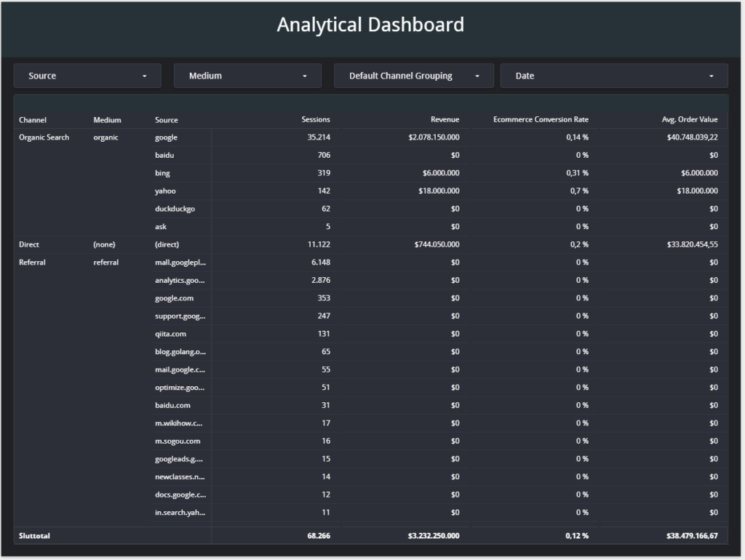Click the 0,7 % conversion rate value
745x560 pixels.
click(x=579, y=191)
